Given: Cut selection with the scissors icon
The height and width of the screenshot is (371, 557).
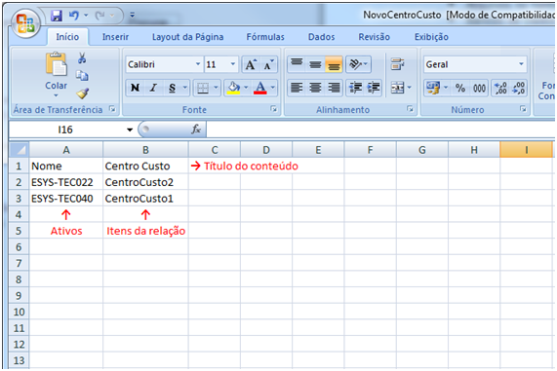Looking at the screenshot, I should (82, 57).
